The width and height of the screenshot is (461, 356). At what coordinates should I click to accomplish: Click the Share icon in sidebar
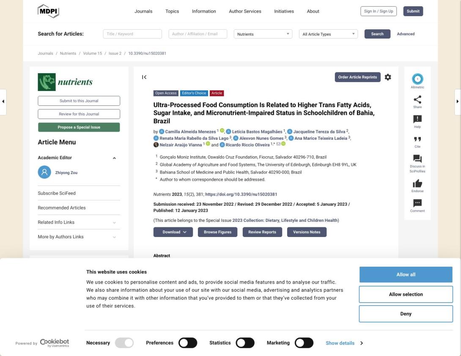(x=417, y=99)
